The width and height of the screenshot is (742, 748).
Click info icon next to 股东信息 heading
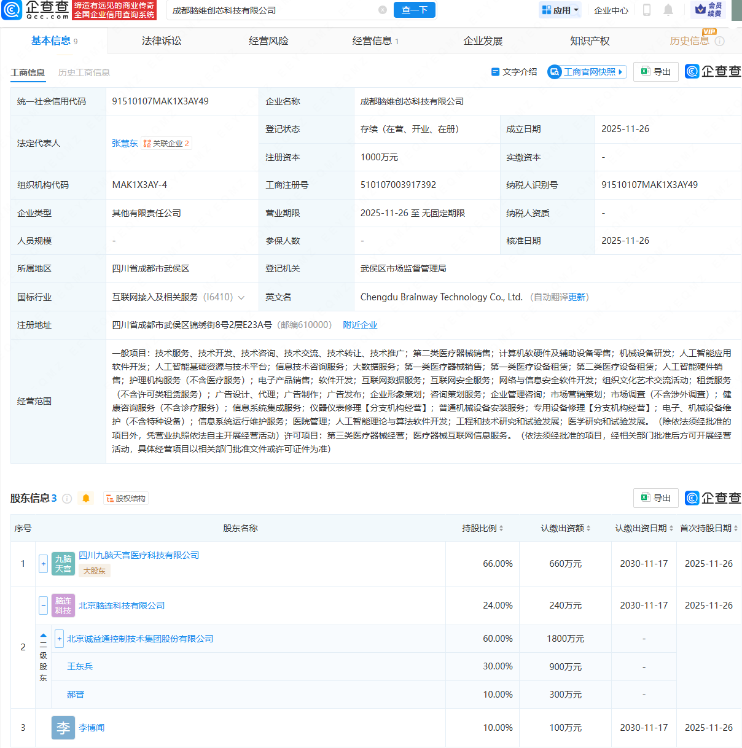68,499
